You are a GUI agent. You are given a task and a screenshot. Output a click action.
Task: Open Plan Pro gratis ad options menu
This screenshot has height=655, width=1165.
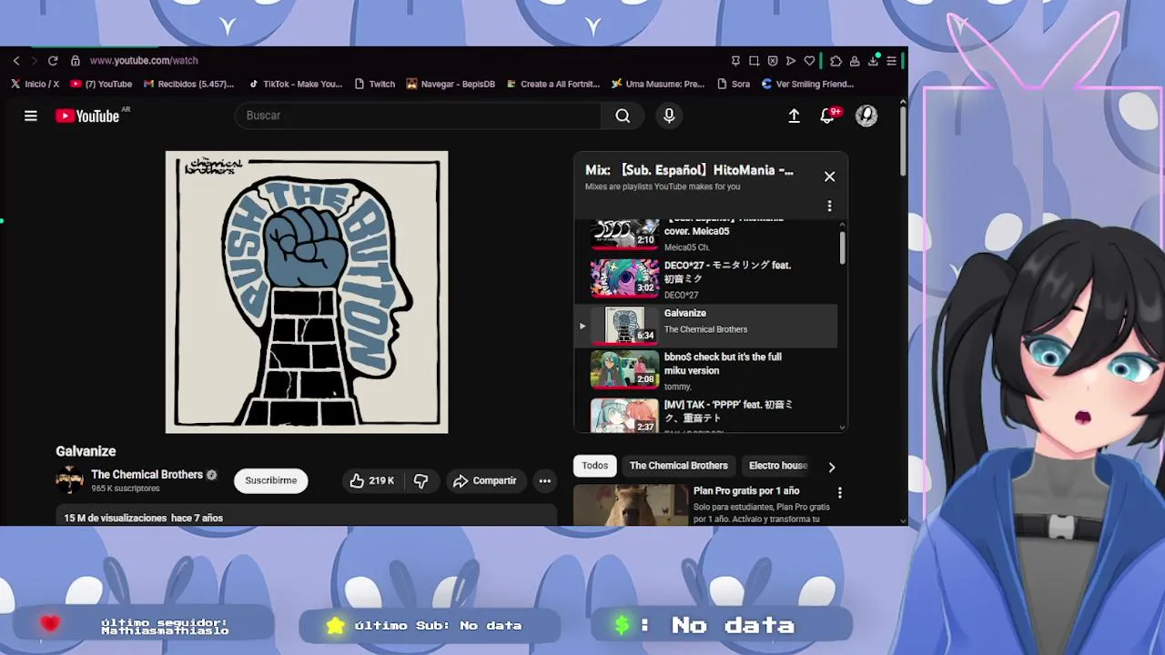coord(839,493)
